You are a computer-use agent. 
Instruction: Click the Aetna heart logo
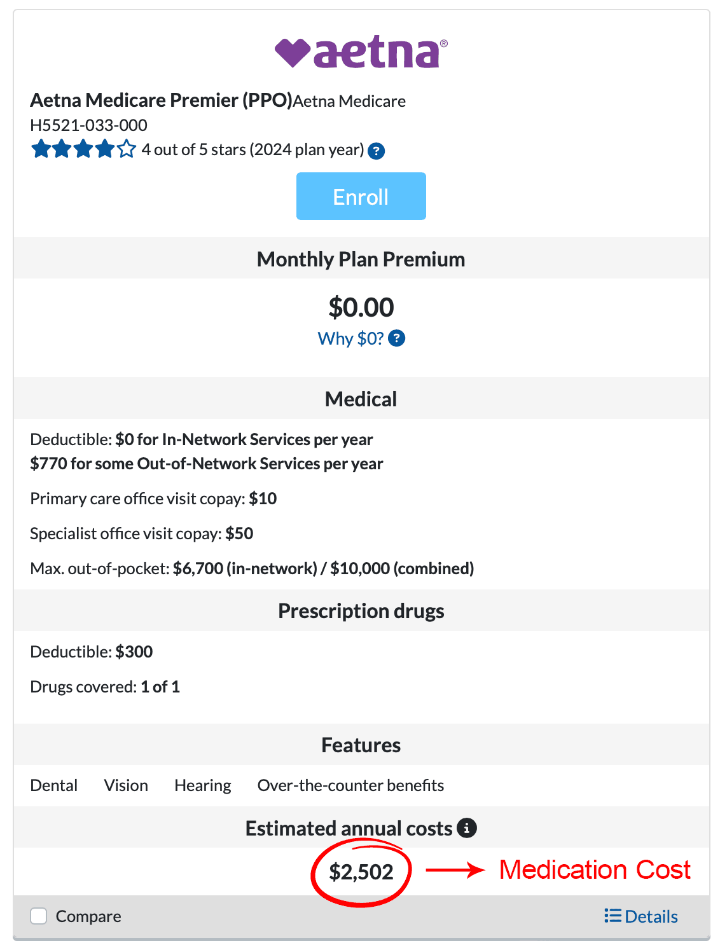click(293, 52)
